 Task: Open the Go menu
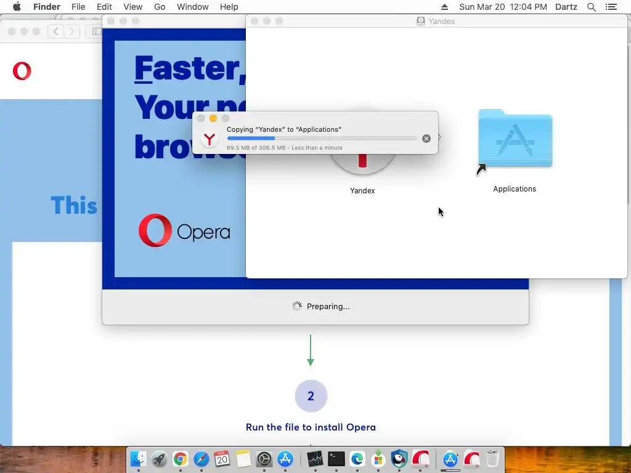pyautogui.click(x=160, y=7)
